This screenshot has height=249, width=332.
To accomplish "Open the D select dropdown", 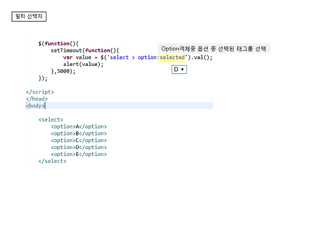I will tap(179, 70).
